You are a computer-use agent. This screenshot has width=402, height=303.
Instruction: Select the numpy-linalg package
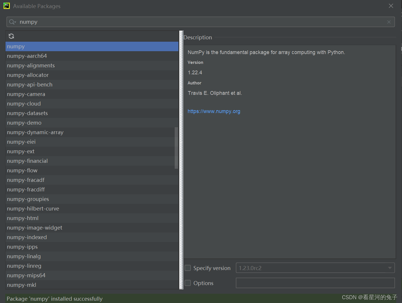point(92,256)
